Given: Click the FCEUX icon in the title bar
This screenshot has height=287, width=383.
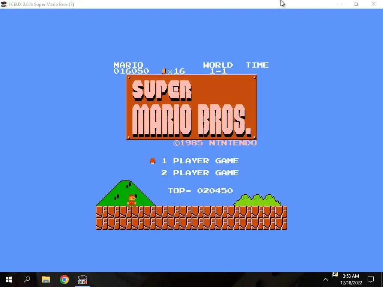Looking at the screenshot, I should [4, 4].
